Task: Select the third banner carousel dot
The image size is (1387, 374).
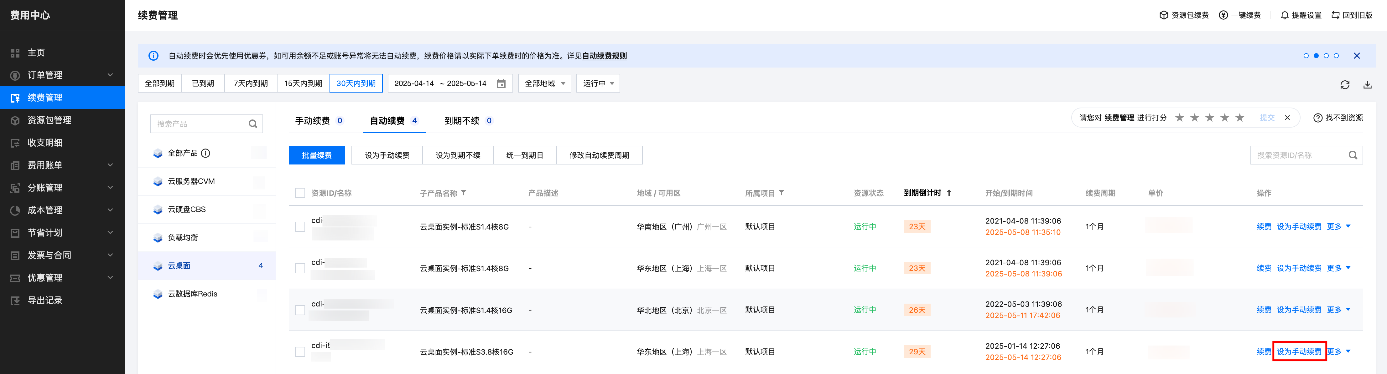Action: pyautogui.click(x=1326, y=56)
